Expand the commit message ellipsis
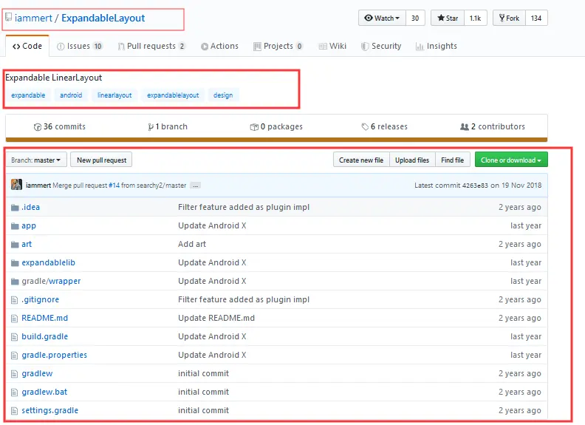The image size is (585, 425). [x=196, y=186]
